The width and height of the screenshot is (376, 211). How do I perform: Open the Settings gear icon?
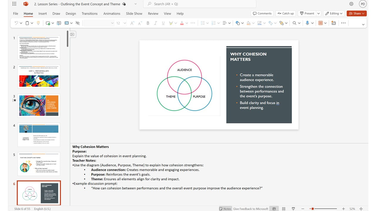(x=351, y=4)
